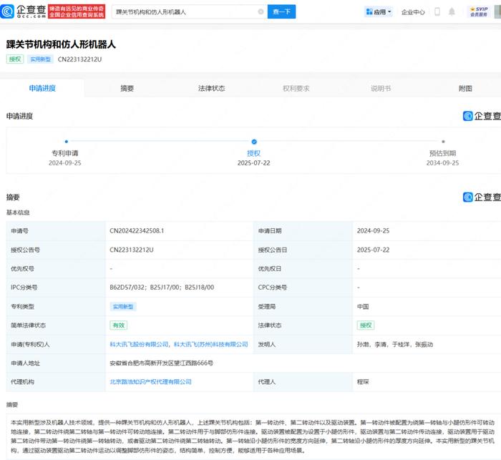Open 科大讯飞(苏州)科技有限公司 applicant link
501x460 pixels.
pos(211,344)
